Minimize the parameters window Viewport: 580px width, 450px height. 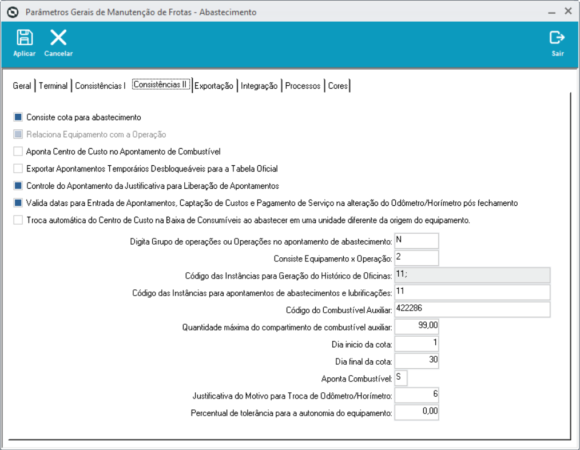pos(552,12)
